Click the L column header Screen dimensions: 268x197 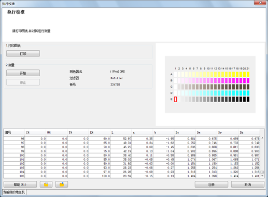pyautogui.click(x=121, y=133)
